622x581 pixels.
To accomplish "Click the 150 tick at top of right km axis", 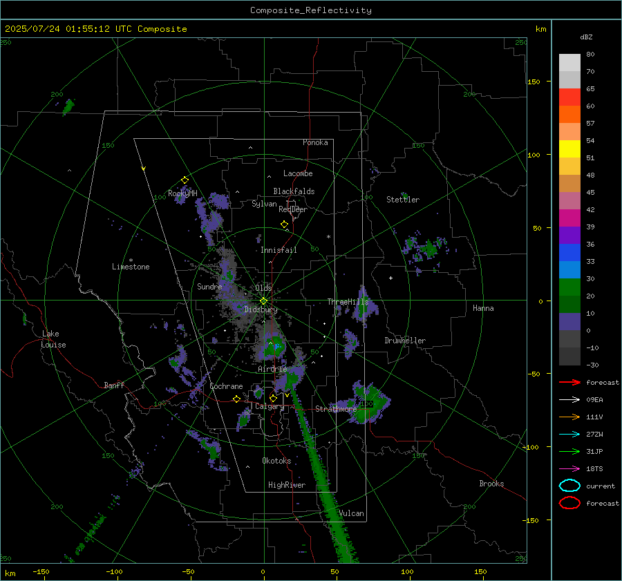I will point(534,82).
